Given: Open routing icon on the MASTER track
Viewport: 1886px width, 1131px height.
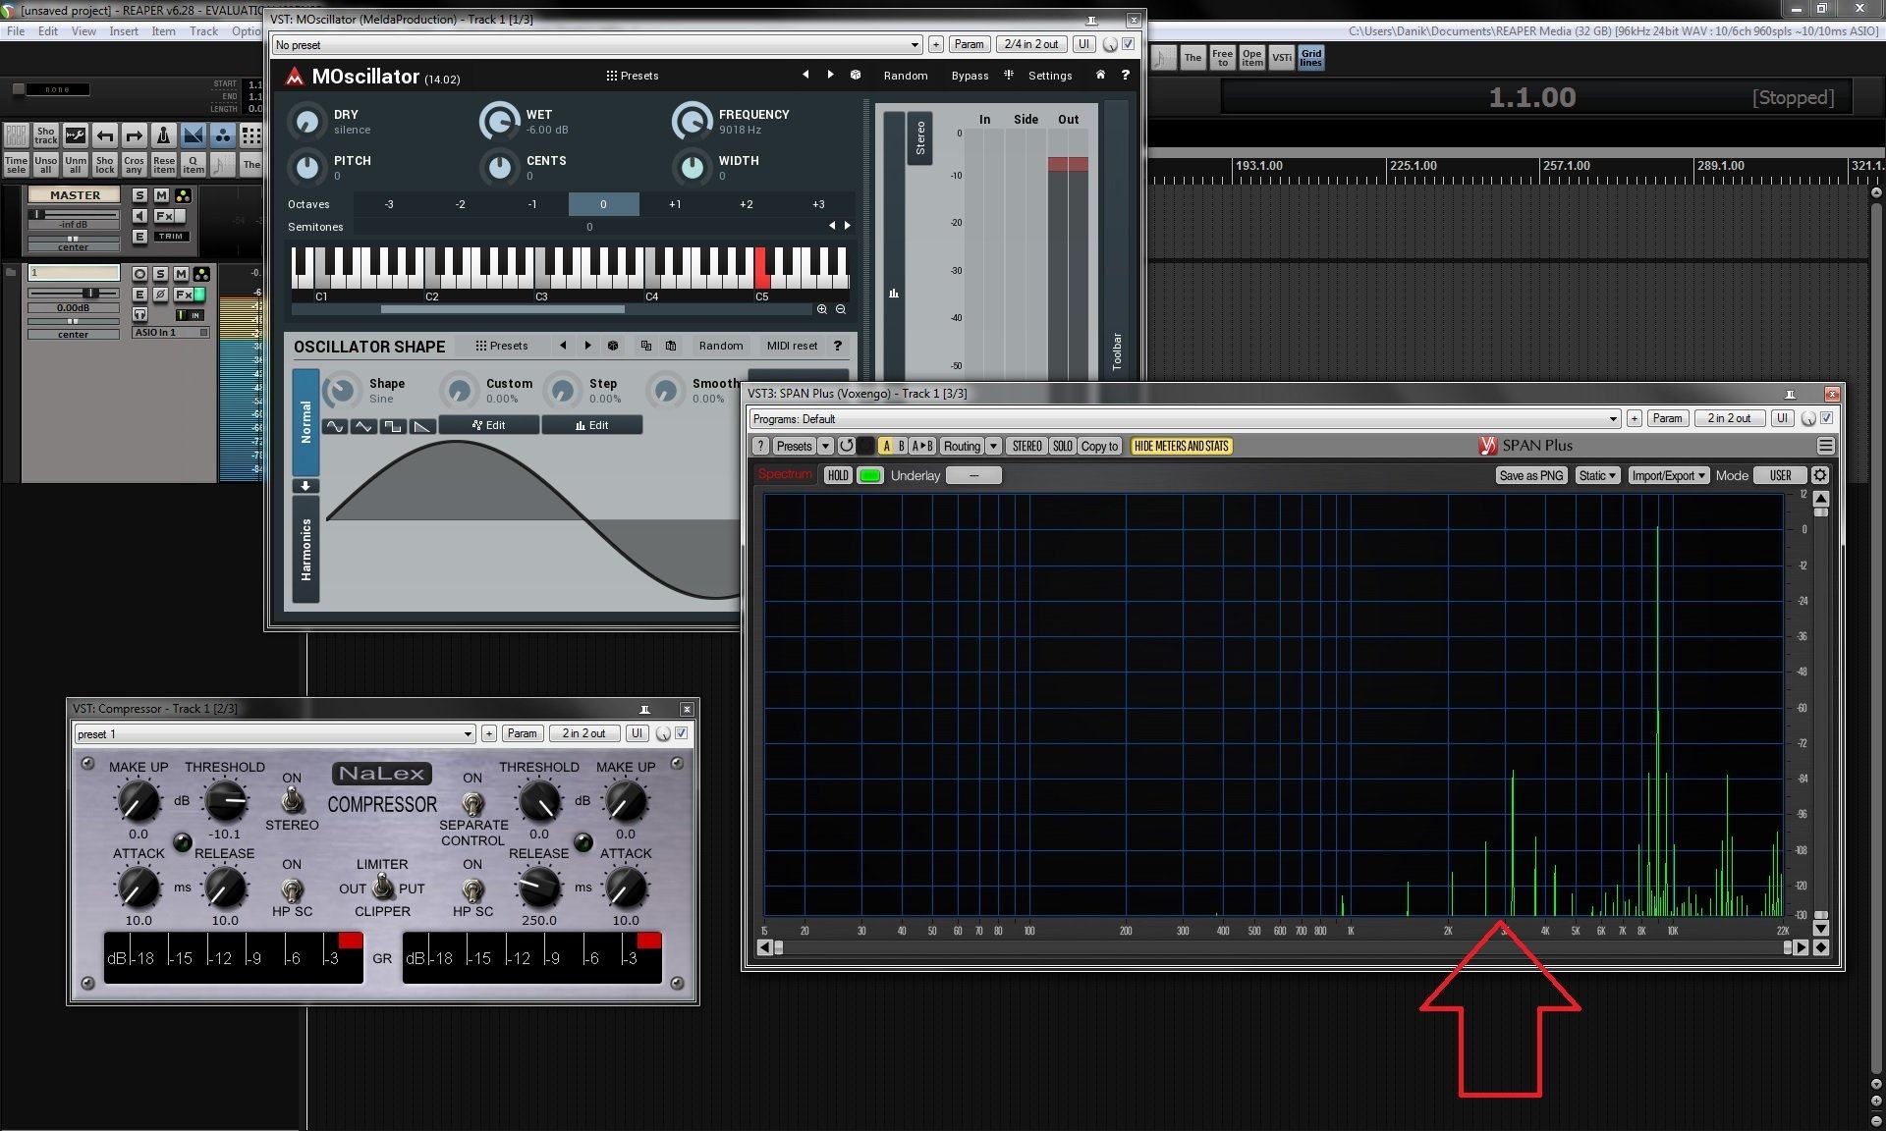Looking at the screenshot, I should pos(183,195).
